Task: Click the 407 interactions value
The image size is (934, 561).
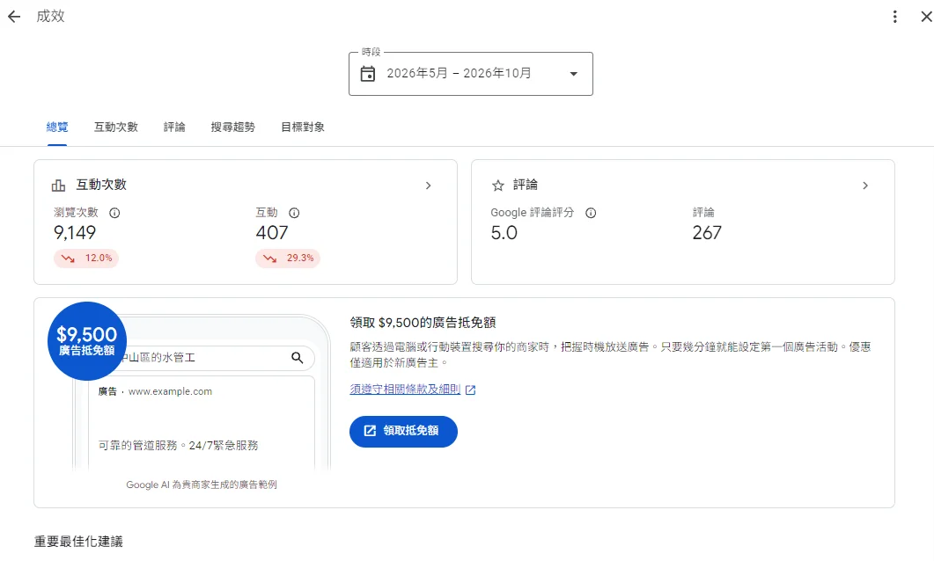Action: [x=272, y=233]
